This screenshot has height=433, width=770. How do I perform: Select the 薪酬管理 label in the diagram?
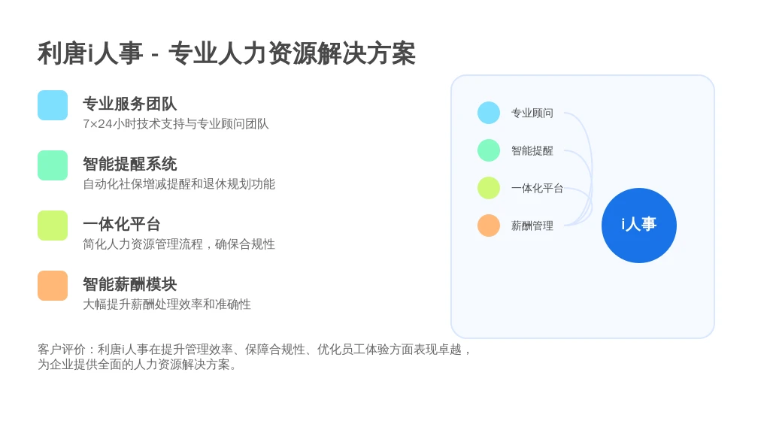point(532,226)
